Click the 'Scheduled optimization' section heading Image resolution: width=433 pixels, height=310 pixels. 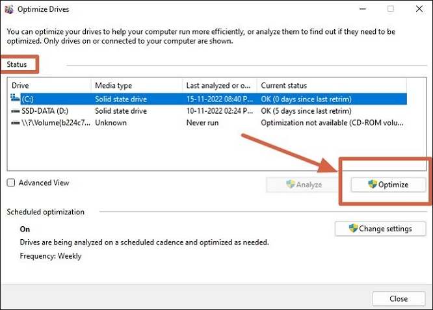[x=46, y=212]
